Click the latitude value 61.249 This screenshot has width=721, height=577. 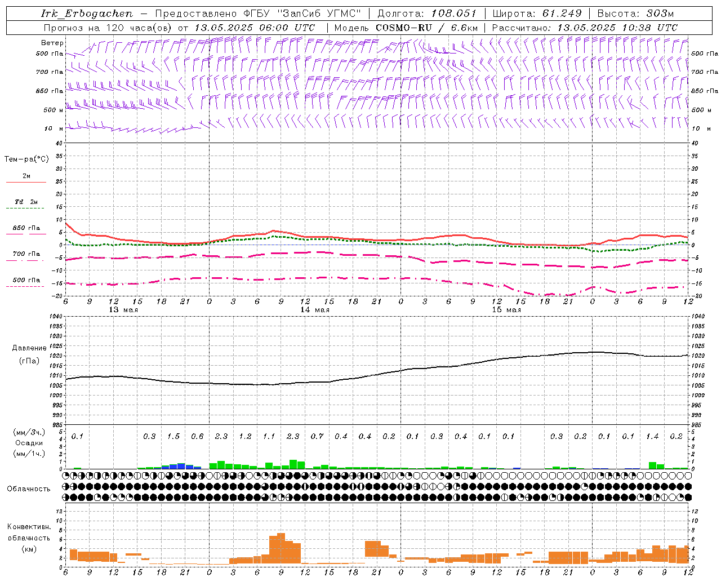coord(562,14)
